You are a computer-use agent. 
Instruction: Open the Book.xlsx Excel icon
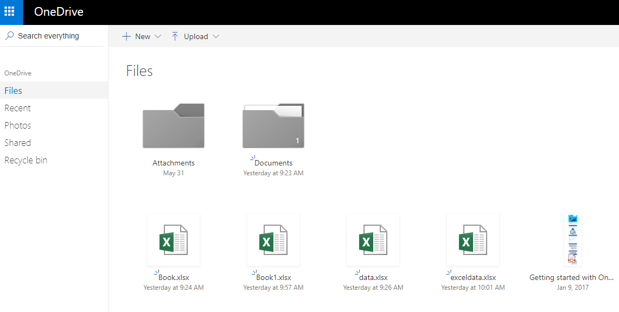(x=173, y=240)
